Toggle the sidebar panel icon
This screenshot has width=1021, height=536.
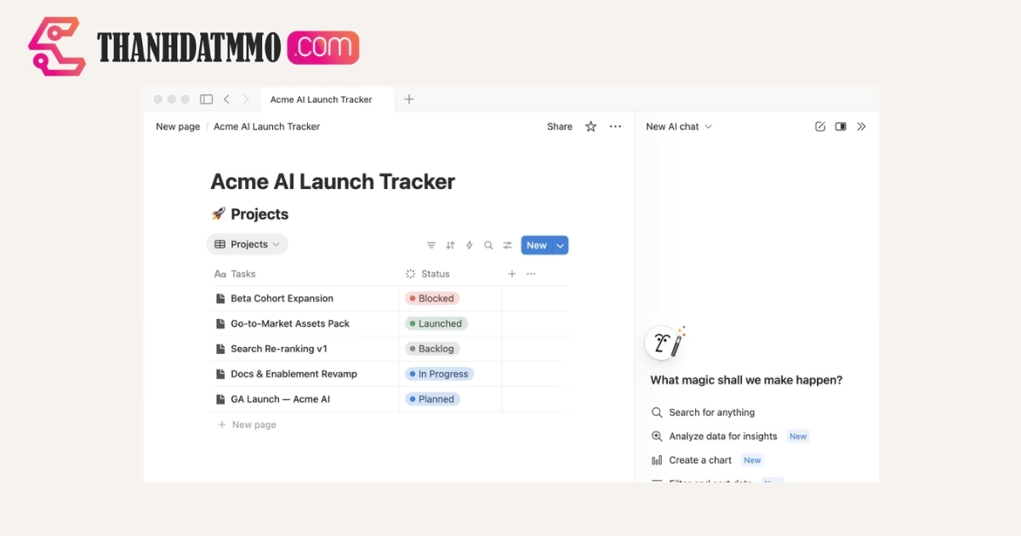coord(206,100)
